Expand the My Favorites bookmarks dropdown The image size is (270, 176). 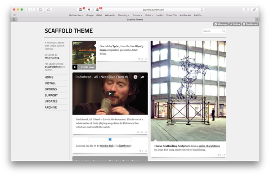click(x=76, y=15)
